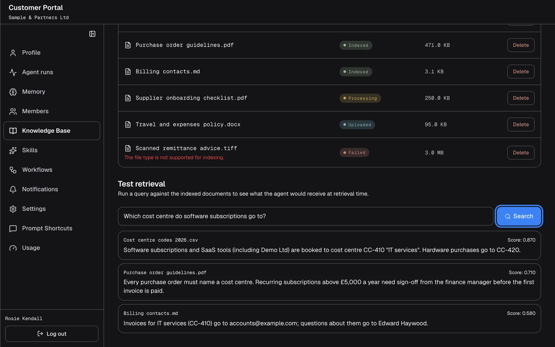Click the Processing status badge
This screenshot has height=347, width=555.
coord(360,98)
